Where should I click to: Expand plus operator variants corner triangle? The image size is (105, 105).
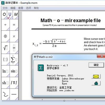click(8, 29)
